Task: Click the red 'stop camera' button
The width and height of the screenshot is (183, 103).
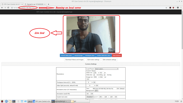Action: pyautogui.click(x=117, y=55)
